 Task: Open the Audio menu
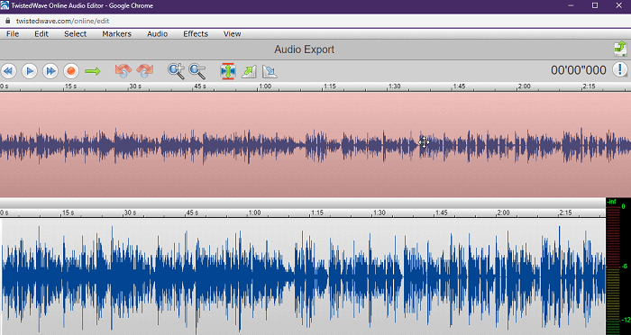158,34
